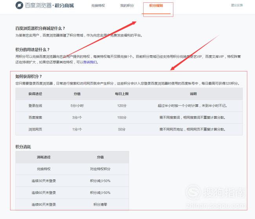
Task: Click the 获得途径 column header
Action: (x=35, y=94)
